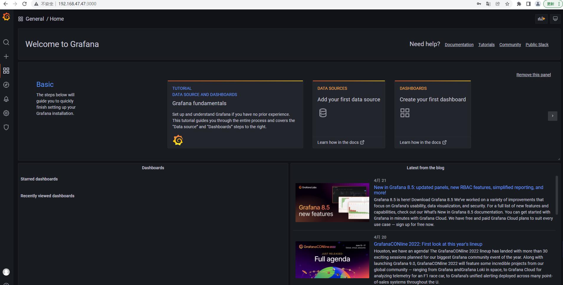Open the Explore compass icon

click(x=6, y=85)
